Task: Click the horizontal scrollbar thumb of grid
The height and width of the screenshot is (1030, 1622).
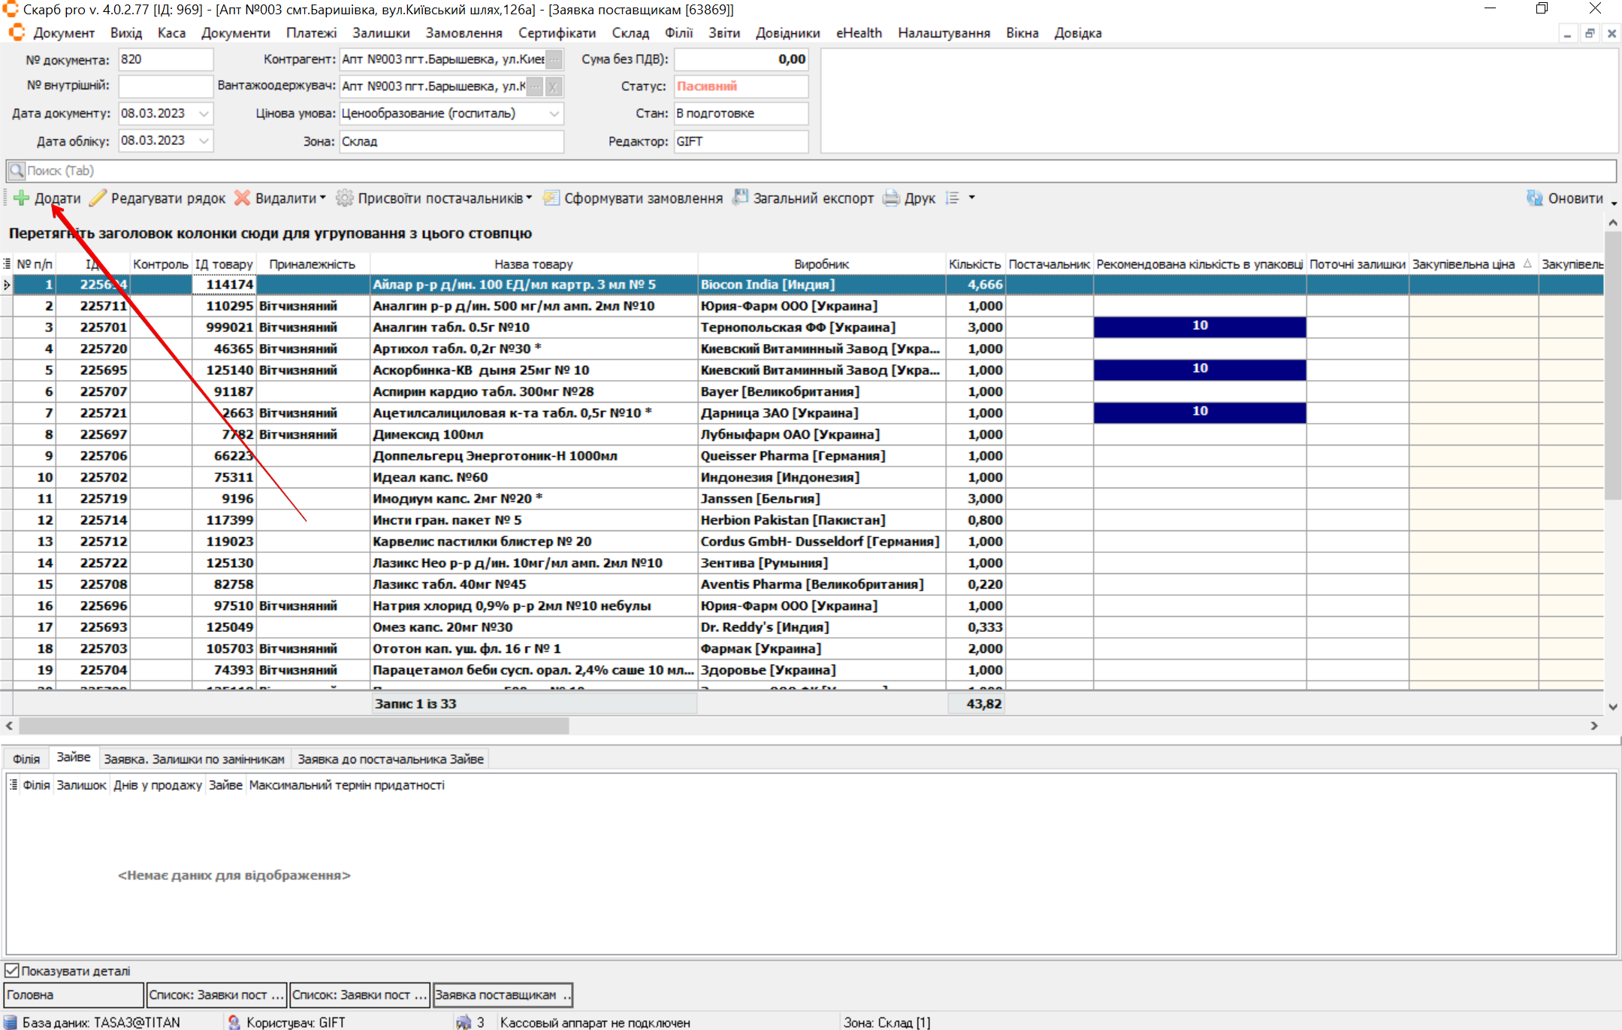Action: point(293,726)
